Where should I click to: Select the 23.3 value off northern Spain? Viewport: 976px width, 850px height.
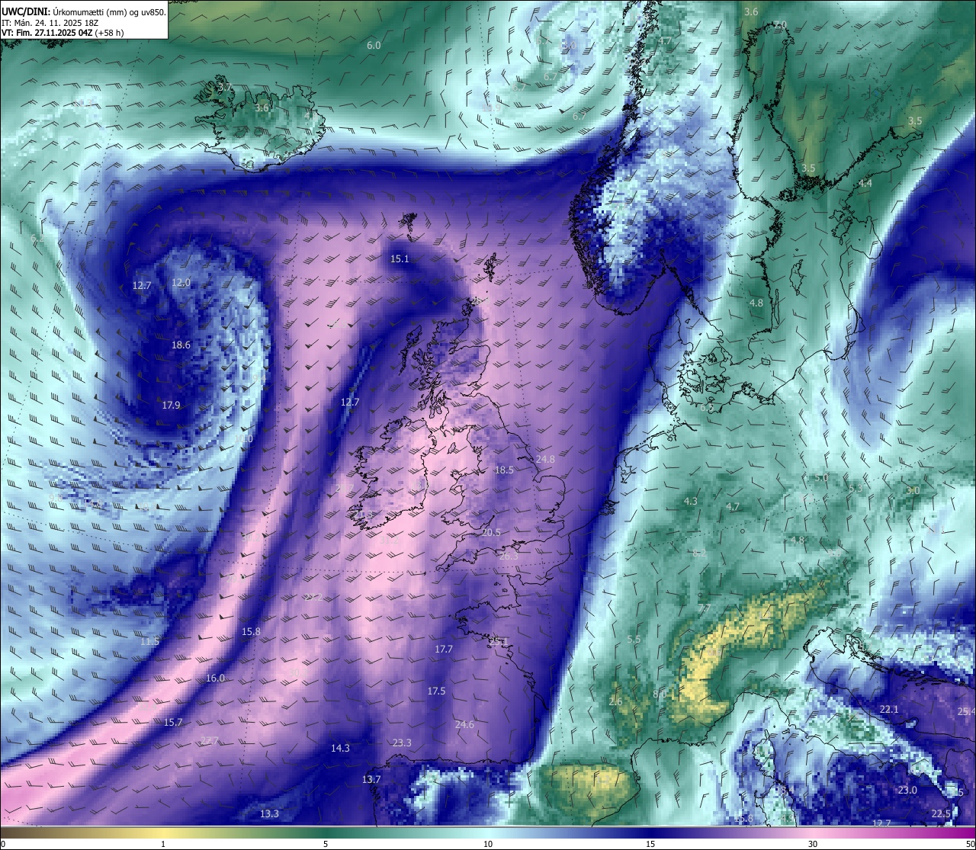402,743
